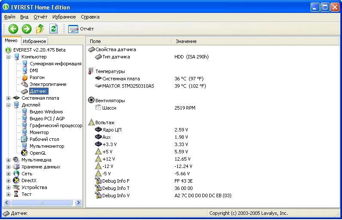Open the Отчёт menu in menu bar
The height and width of the screenshot is (220, 342).
pyautogui.click(x=40, y=17)
